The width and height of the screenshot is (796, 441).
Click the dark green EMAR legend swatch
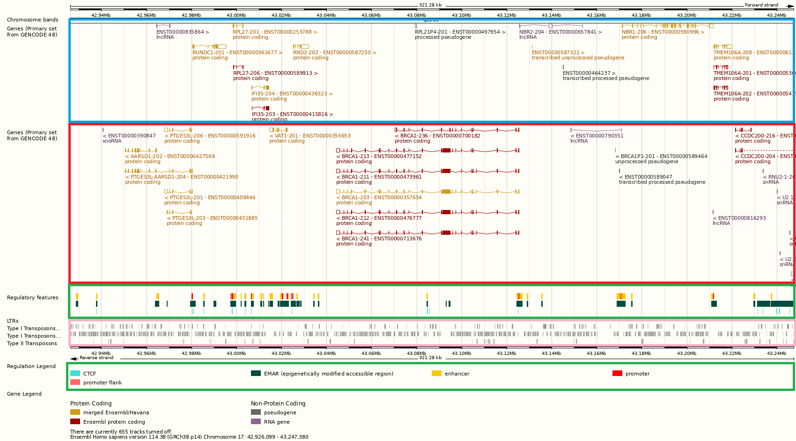256,373
